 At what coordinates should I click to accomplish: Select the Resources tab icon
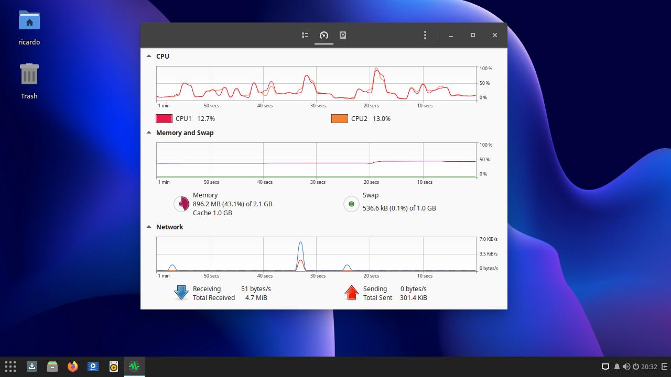click(x=324, y=35)
